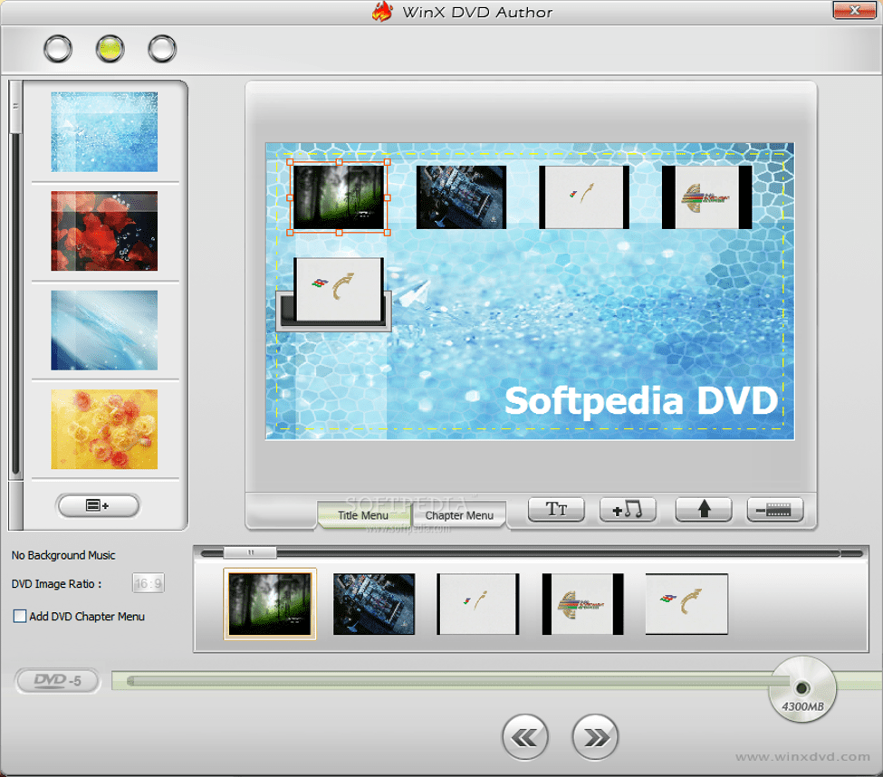
Task: Click the timeline scroll slider handle
Action: pyautogui.click(x=250, y=553)
